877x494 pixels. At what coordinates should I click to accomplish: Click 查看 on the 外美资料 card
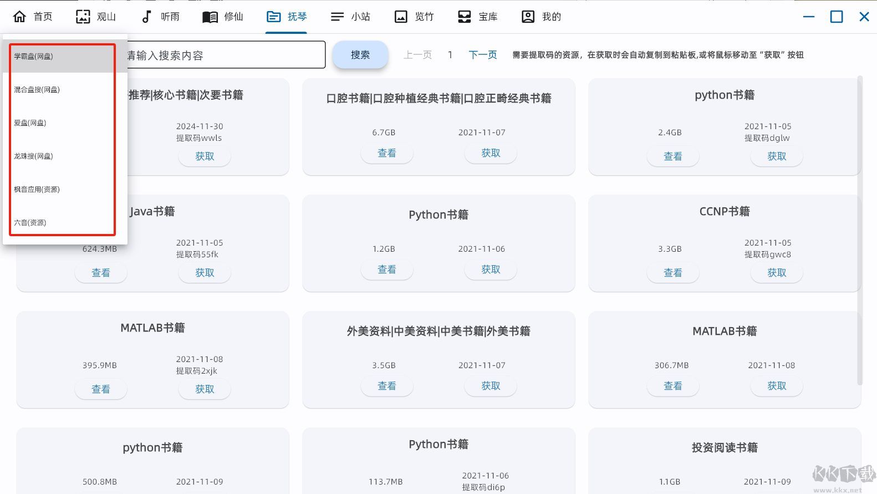(387, 386)
